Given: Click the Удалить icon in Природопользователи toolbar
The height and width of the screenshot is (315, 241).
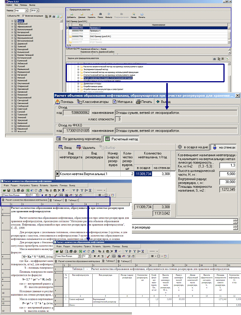Looking at the screenshot, I should click(x=89, y=14).
